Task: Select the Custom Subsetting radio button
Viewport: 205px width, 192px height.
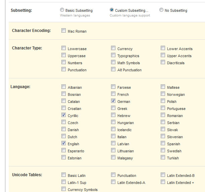Action: [x=112, y=10]
